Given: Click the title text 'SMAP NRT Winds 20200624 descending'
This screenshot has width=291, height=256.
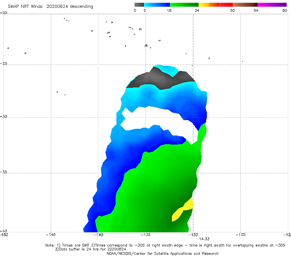Looking at the screenshot, I should (x=50, y=7).
